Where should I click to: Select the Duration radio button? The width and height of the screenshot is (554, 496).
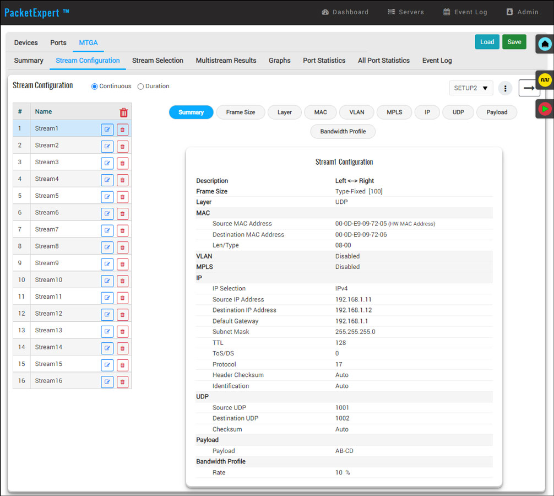(x=140, y=87)
